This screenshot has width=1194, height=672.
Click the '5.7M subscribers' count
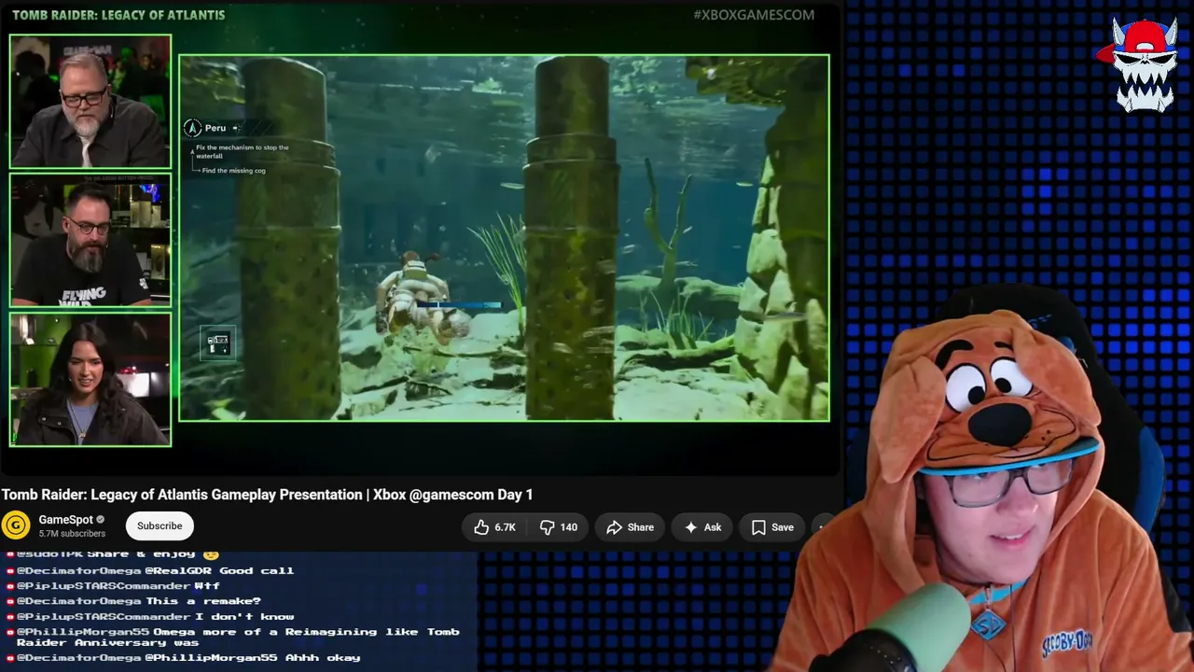point(72,534)
